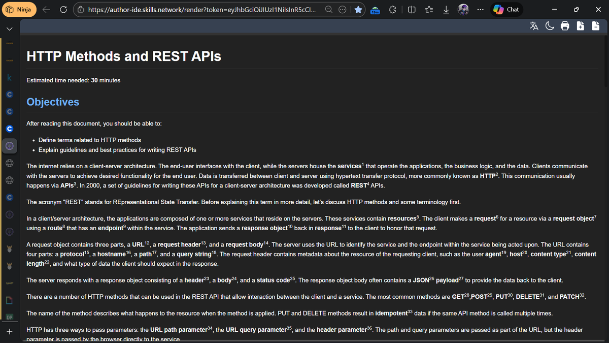
Task: Click the page's vertical scrollbar thumb
Action: (x=606, y=60)
